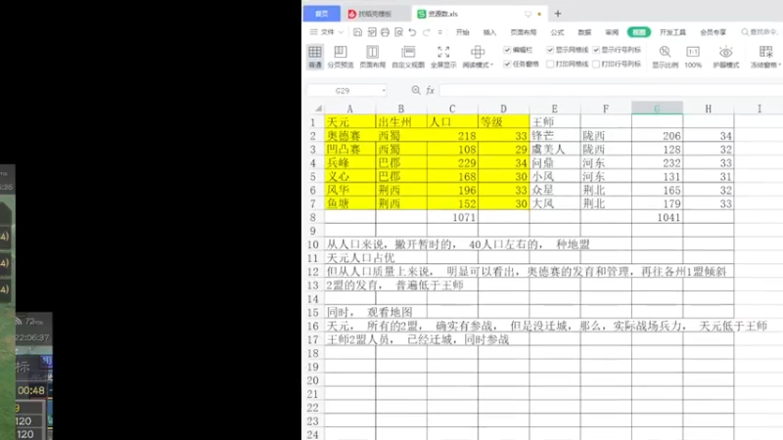
Task: Open Zoom ratio (显示比例) dialog
Action: [665, 57]
